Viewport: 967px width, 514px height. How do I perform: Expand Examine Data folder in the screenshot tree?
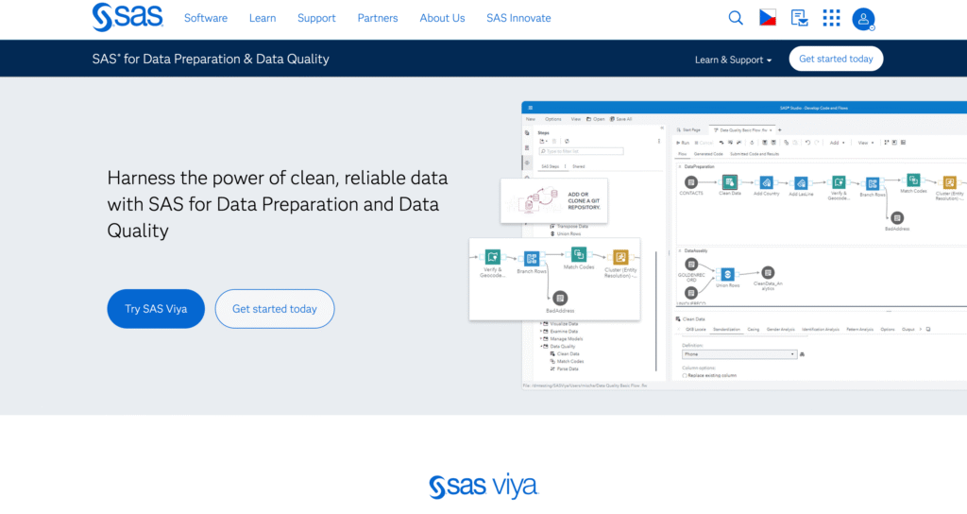pyautogui.click(x=560, y=332)
